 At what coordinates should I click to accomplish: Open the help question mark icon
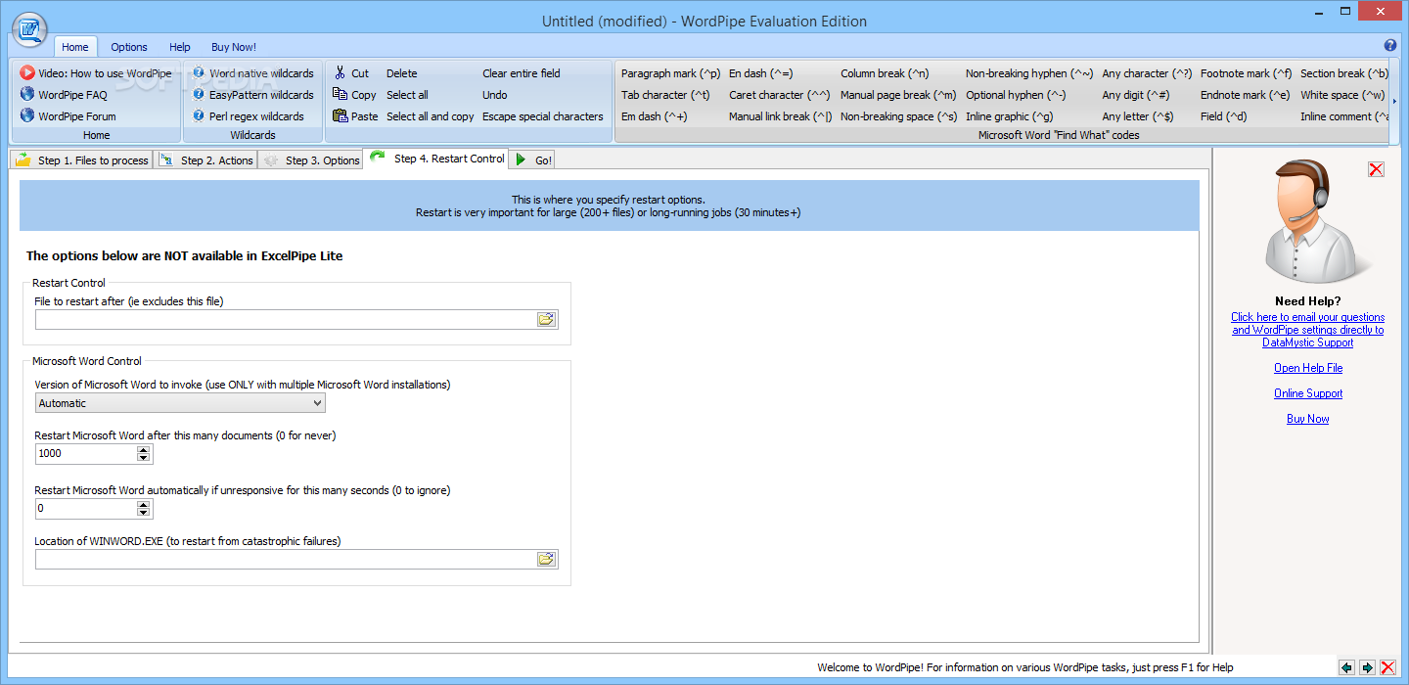point(1390,46)
